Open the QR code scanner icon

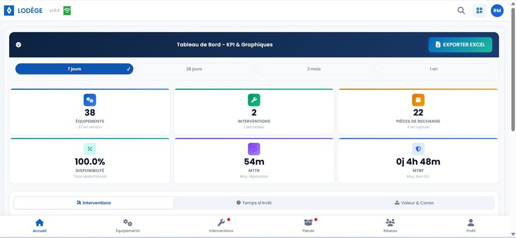[x=479, y=11]
